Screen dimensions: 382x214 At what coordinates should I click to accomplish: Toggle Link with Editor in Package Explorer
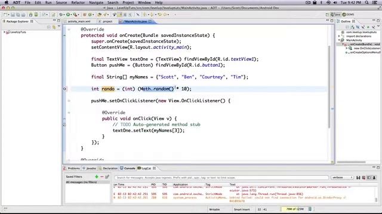[54, 27]
